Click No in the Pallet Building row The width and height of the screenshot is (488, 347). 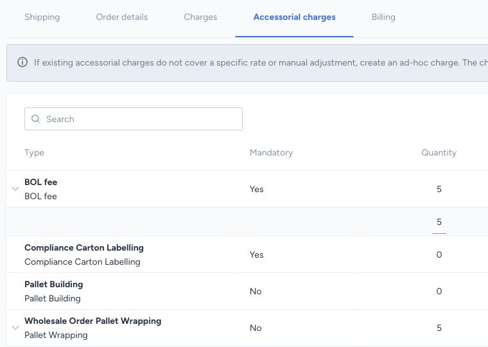click(256, 292)
